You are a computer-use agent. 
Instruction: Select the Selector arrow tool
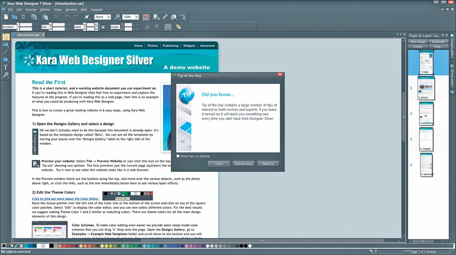6,37
